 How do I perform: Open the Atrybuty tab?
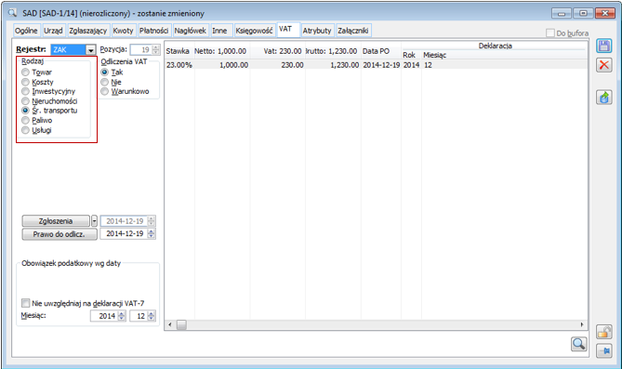[316, 31]
